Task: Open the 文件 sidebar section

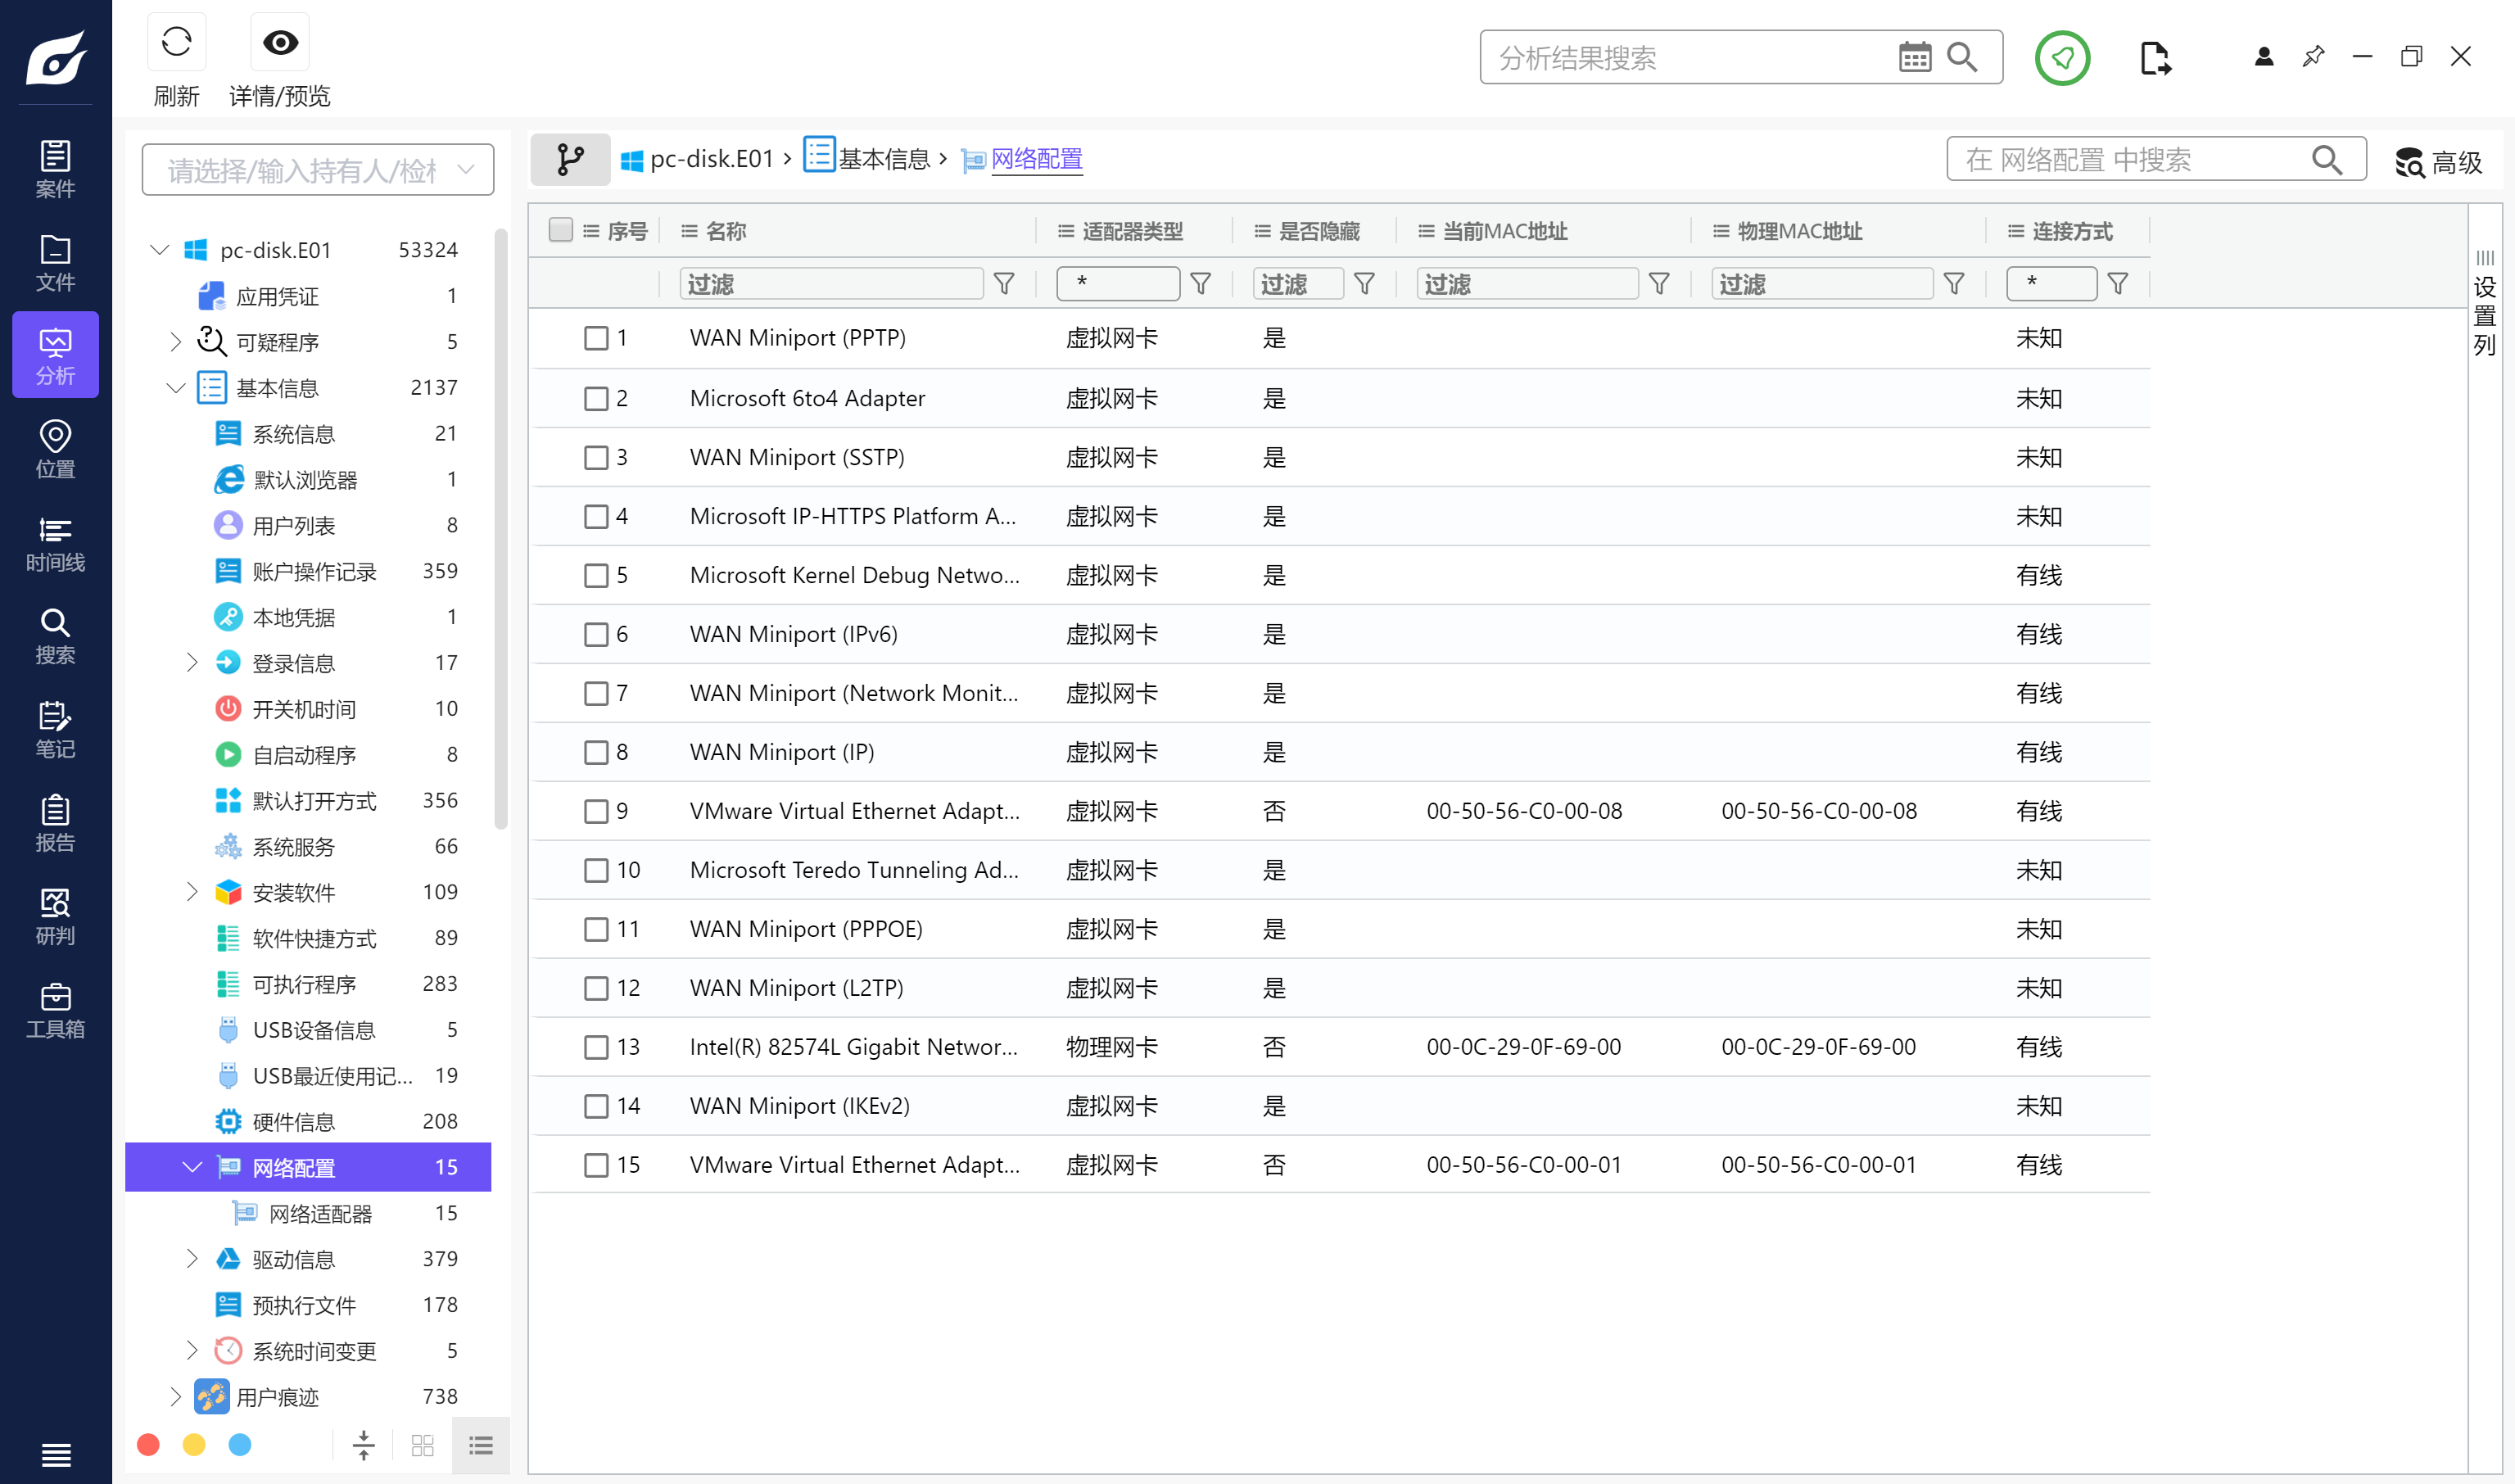Action: (x=55, y=263)
